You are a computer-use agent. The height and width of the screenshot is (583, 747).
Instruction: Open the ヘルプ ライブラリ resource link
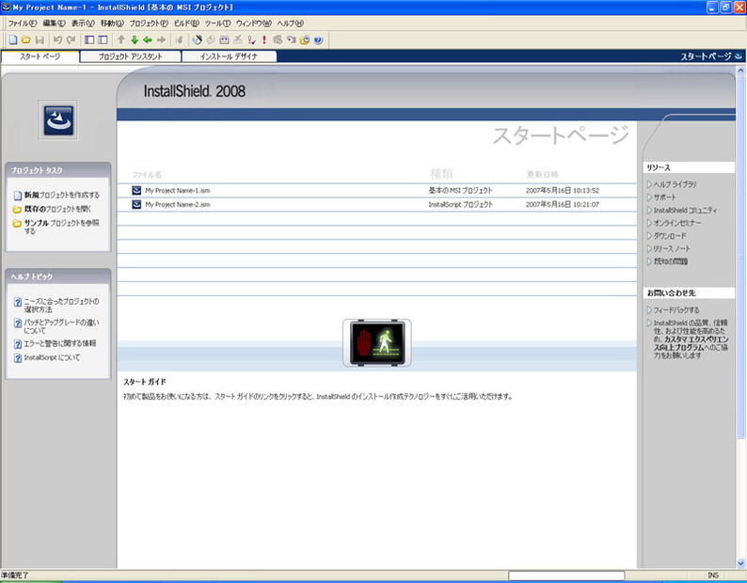[x=675, y=184]
